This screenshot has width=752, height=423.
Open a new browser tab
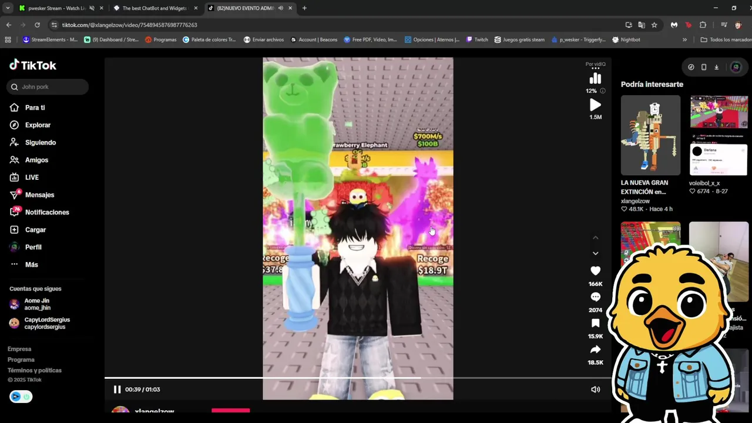pyautogui.click(x=304, y=8)
